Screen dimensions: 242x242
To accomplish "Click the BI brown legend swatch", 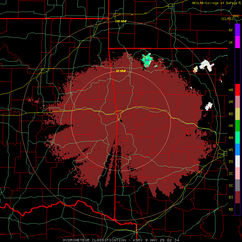I will (x=237, y=197).
